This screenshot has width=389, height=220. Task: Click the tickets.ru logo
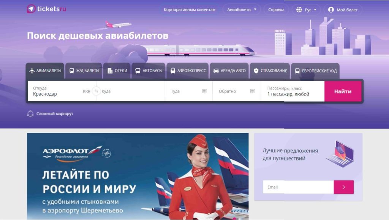point(46,9)
